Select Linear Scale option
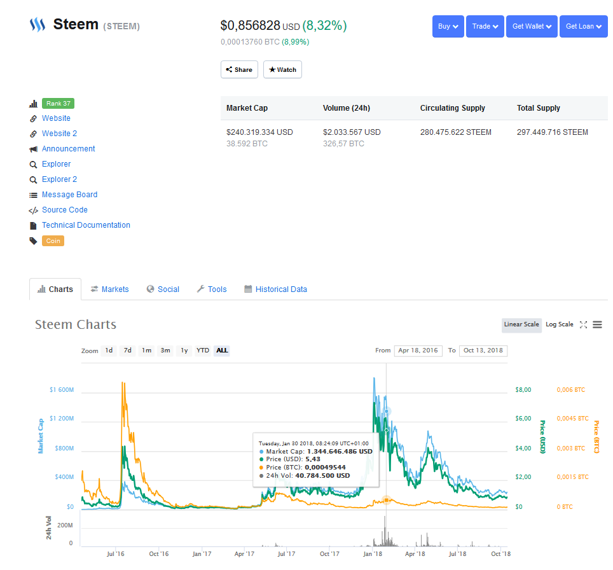Viewport: 613px width, 570px height. click(521, 324)
